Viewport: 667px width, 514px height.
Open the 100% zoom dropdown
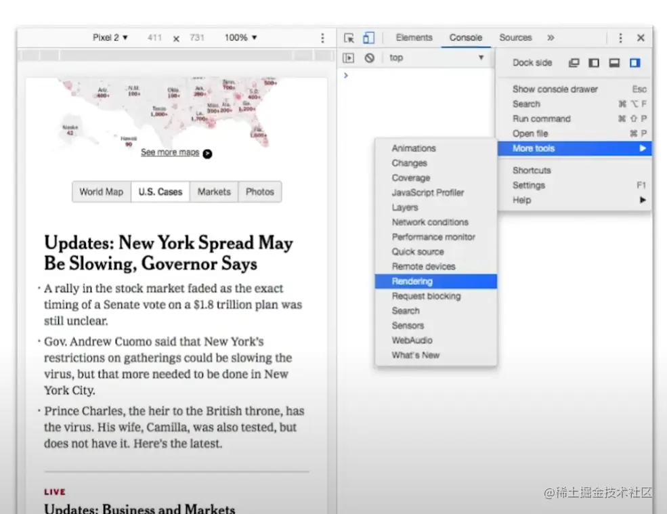tap(241, 37)
